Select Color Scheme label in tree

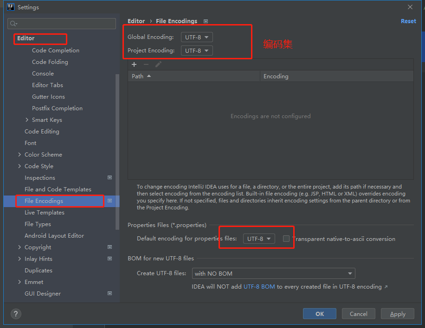[x=43, y=155]
